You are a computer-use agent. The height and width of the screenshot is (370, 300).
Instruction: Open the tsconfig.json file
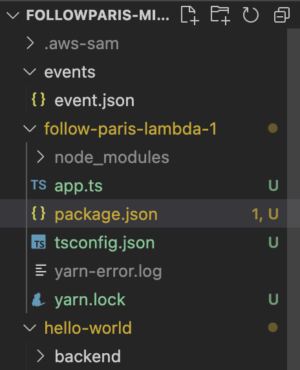(x=144, y=242)
